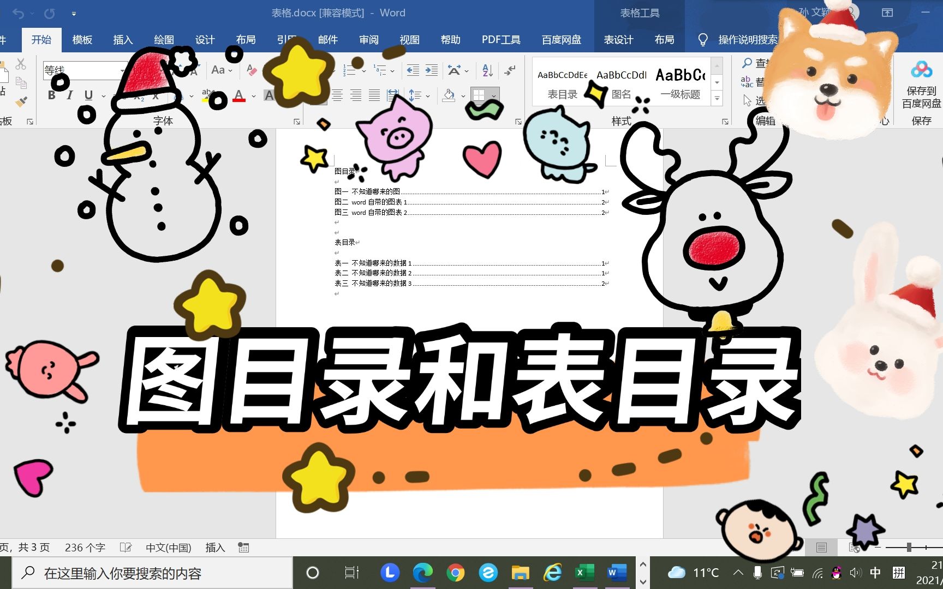Click Select cursor icon in Editing
Viewport: 943px width, 589px height.
pos(747,100)
